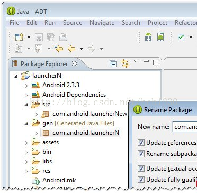Click the New name field in Rename Package
This screenshot has height=193, width=197.
tap(185, 127)
